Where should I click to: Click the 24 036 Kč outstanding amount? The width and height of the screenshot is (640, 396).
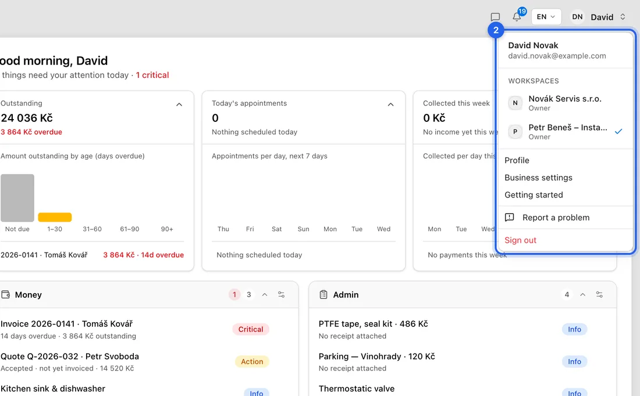pos(27,118)
